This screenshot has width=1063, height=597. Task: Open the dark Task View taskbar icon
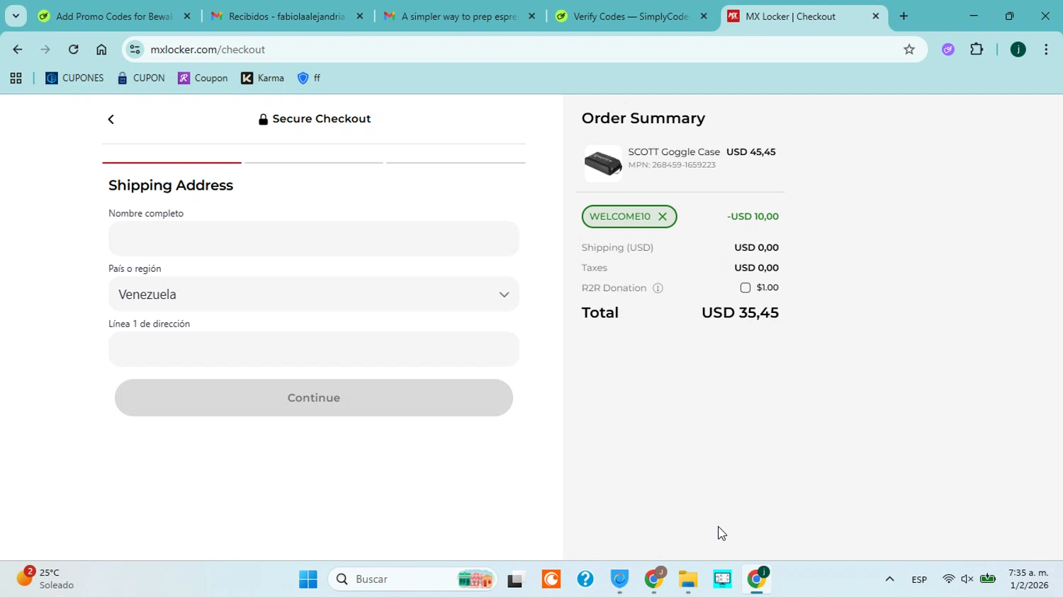point(516,579)
